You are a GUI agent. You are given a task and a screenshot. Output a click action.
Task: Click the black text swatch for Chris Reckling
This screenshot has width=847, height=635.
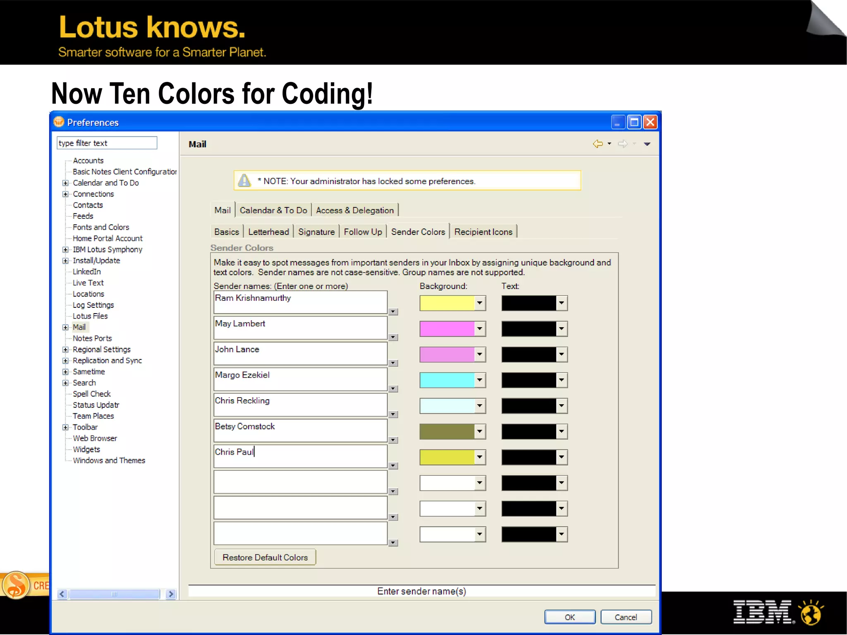529,406
